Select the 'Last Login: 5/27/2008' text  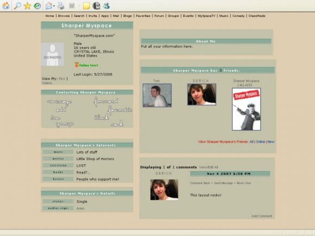pyautogui.click(x=93, y=74)
